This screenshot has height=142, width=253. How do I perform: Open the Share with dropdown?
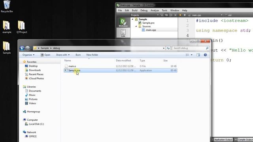pyautogui.click(x=63, y=55)
